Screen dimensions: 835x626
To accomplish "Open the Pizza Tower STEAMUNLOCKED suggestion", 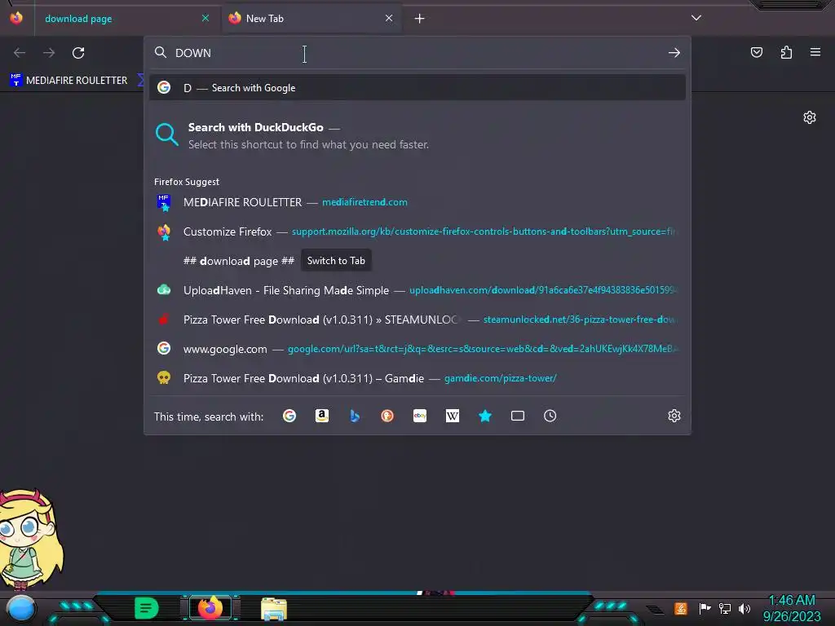I will click(x=417, y=320).
